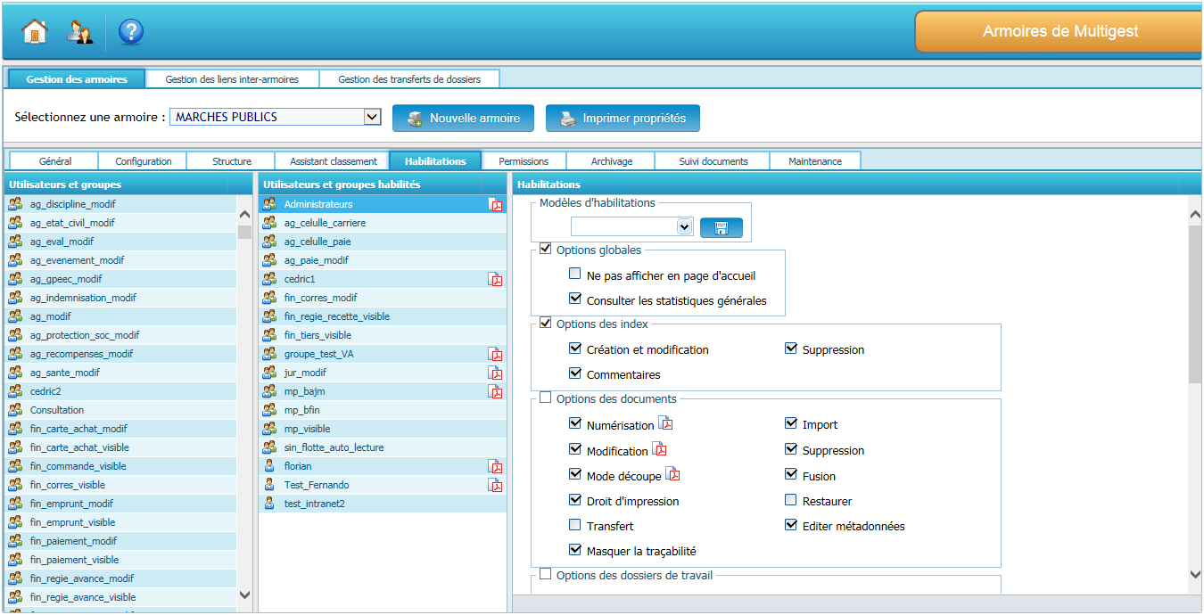Expand the Modèles d'habilitations dropdown
1204x615 pixels.
[684, 227]
